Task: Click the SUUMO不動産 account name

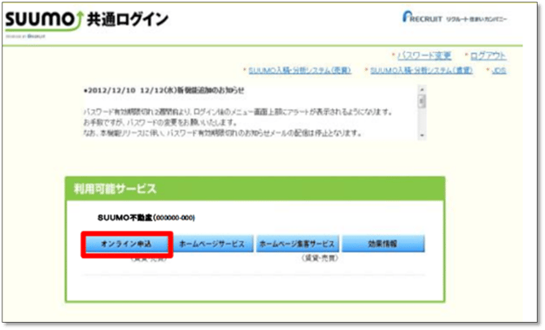Action: click(x=124, y=218)
